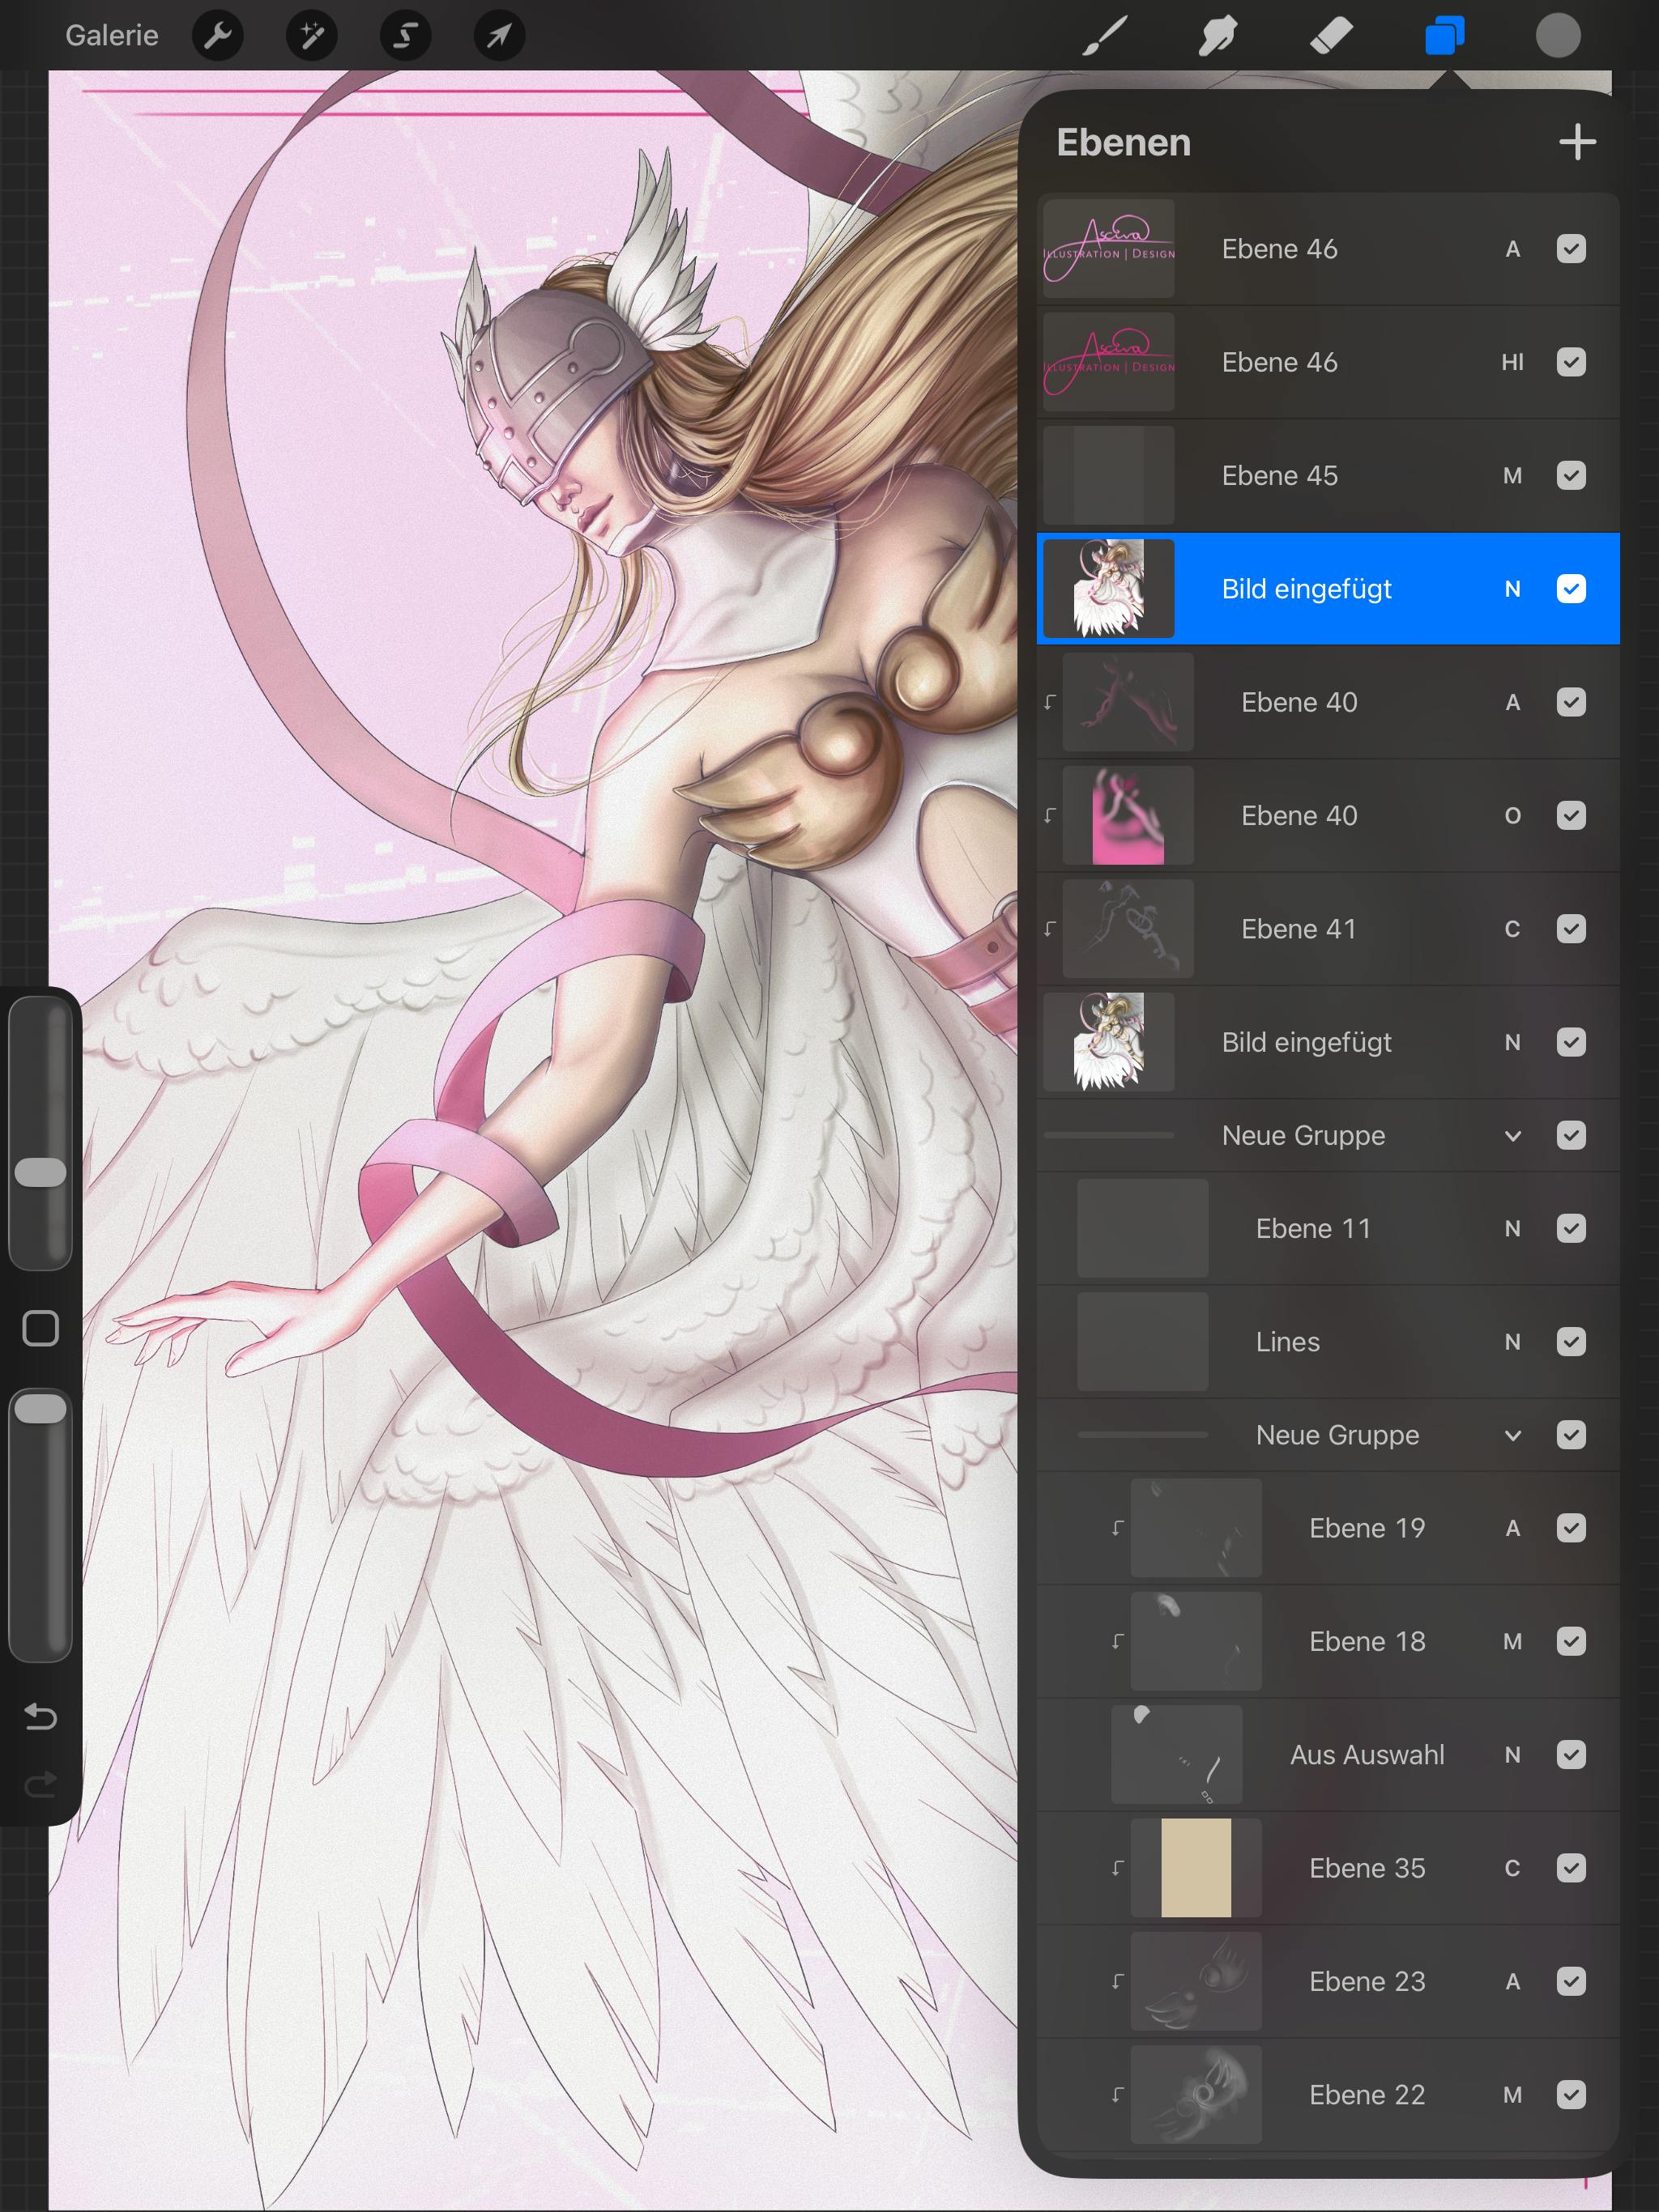Open blend mode HI of Ebene 46
The image size is (1659, 2212).
click(1512, 362)
